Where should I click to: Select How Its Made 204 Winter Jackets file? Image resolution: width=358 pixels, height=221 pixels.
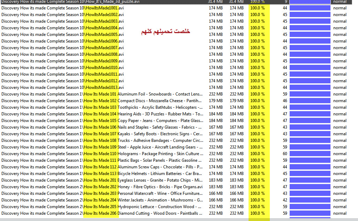tap(102, 200)
